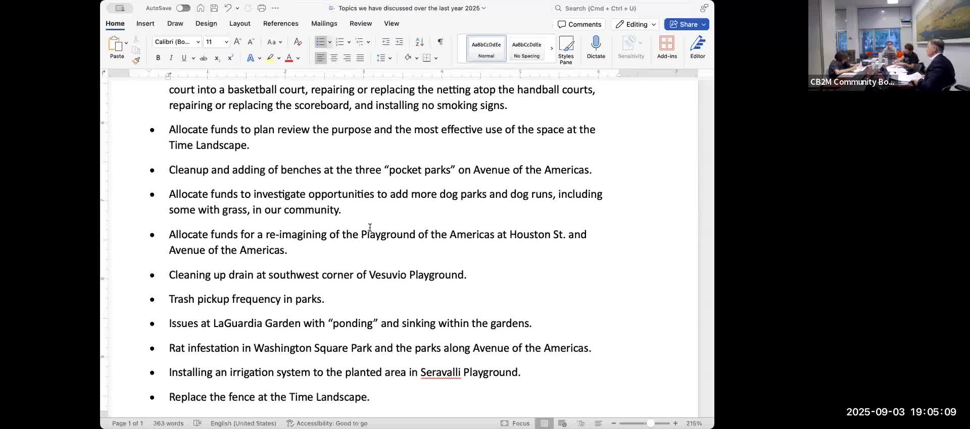The image size is (970, 429).
Task: Open the Home ribbon tab
Action: point(115,24)
